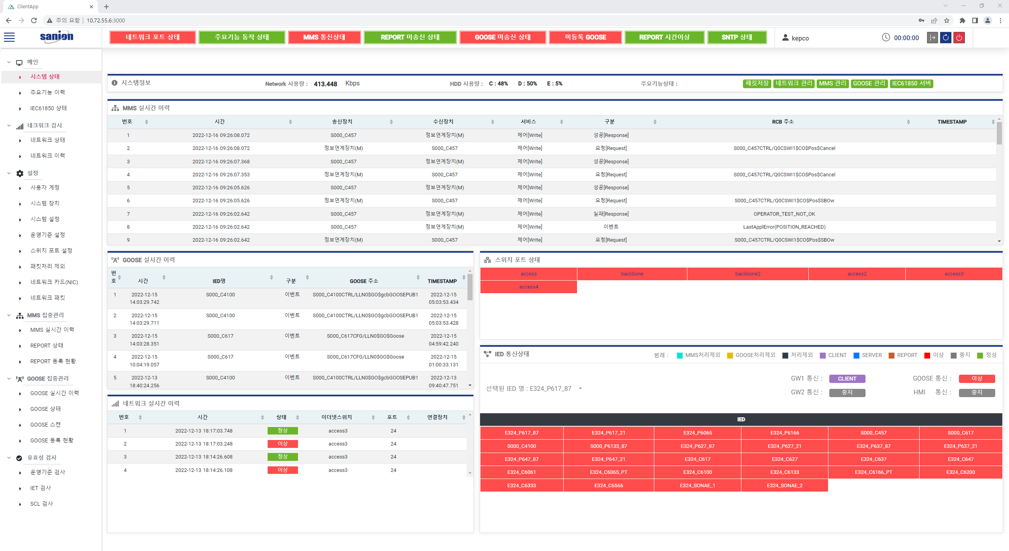
Task: Collapse the 설정 section in the sidebar
Action: (x=9, y=173)
